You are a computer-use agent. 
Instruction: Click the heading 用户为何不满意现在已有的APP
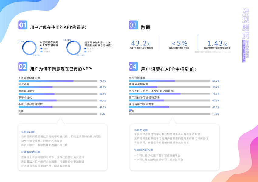(61, 69)
